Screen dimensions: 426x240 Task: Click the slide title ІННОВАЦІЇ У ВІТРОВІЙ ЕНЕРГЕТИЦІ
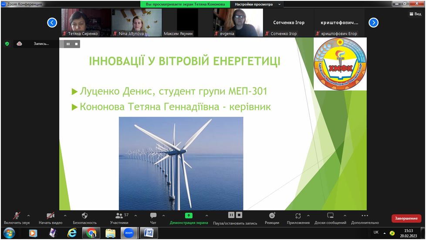pyautogui.click(x=185, y=61)
